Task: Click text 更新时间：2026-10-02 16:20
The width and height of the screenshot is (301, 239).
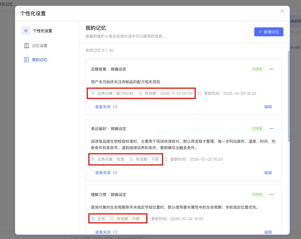Action: pos(177,219)
